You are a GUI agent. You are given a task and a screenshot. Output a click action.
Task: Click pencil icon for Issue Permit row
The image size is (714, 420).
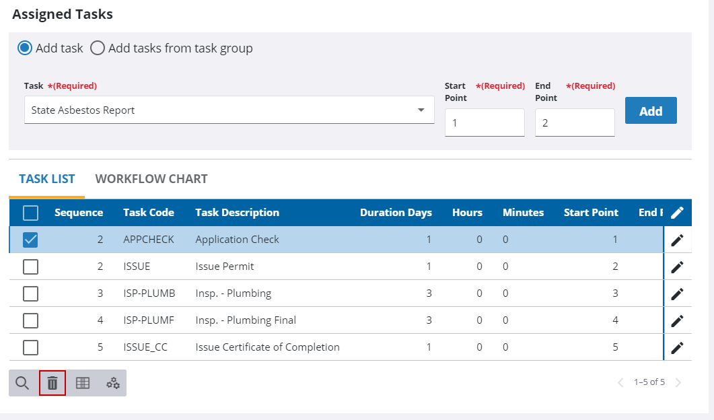(677, 267)
